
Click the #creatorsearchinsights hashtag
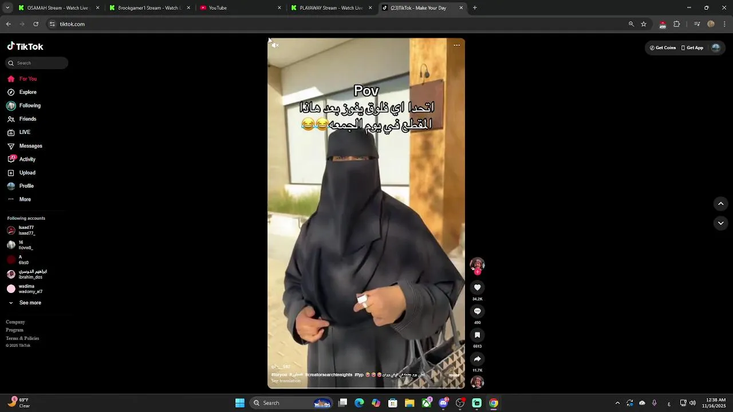[329, 375]
